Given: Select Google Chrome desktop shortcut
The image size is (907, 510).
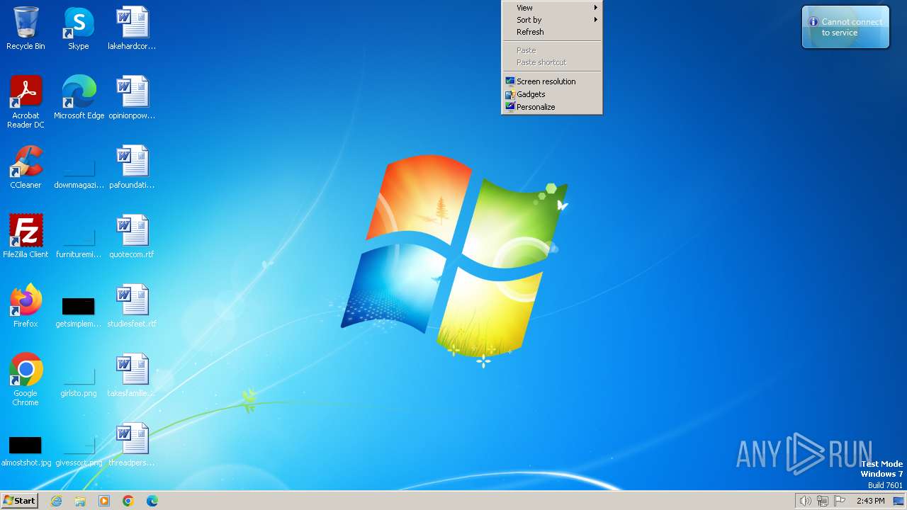Looking at the screenshot, I should 26,380.
